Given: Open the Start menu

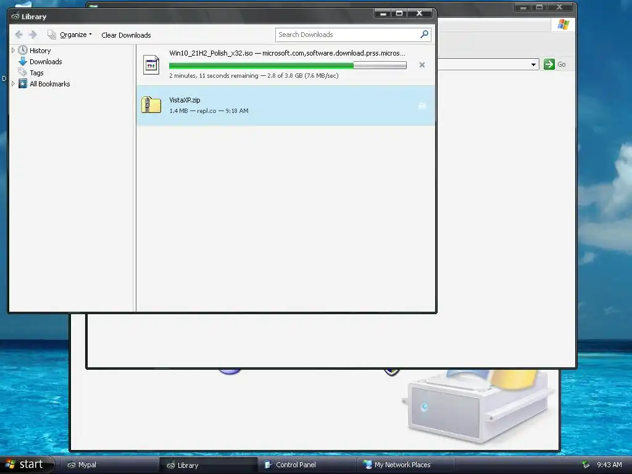Looking at the screenshot, I should 27,464.
